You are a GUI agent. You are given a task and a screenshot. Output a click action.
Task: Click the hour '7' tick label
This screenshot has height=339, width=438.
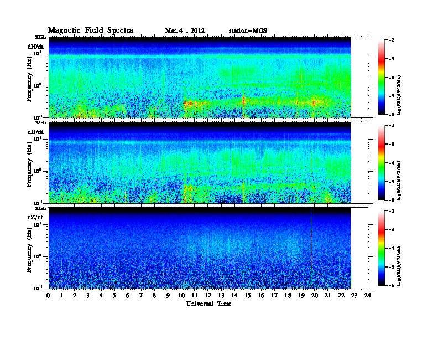[141, 296]
